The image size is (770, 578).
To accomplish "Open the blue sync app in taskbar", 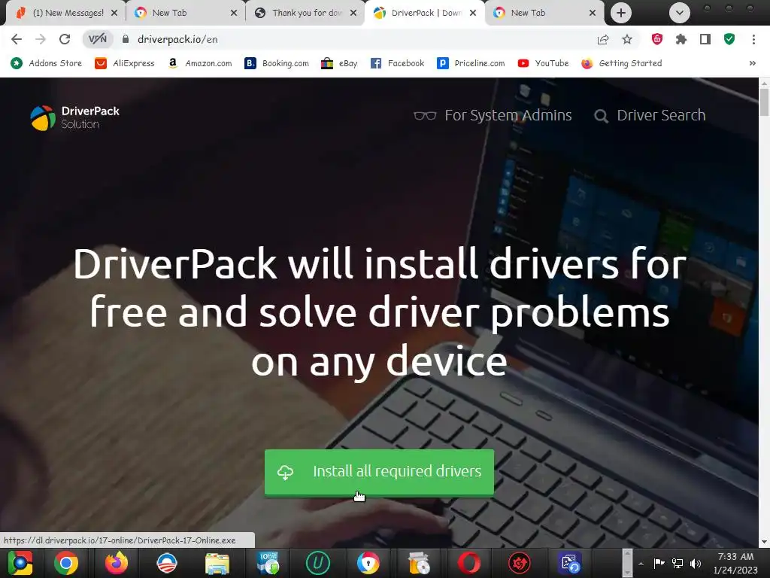I will pyautogui.click(x=570, y=563).
